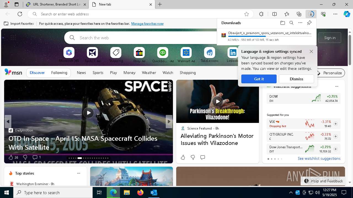Click Manage favorites now link
The width and height of the screenshot is (353, 198).
147,24
